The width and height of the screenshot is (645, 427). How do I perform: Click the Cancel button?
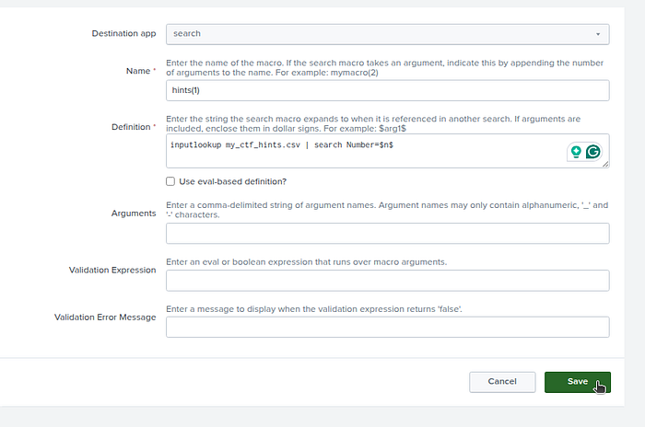tap(502, 382)
